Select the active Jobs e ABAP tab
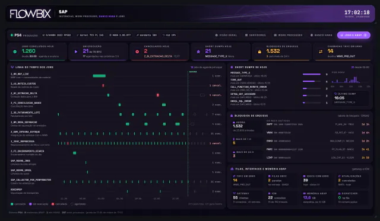Screen dimensions: 380x221 click(354, 35)
